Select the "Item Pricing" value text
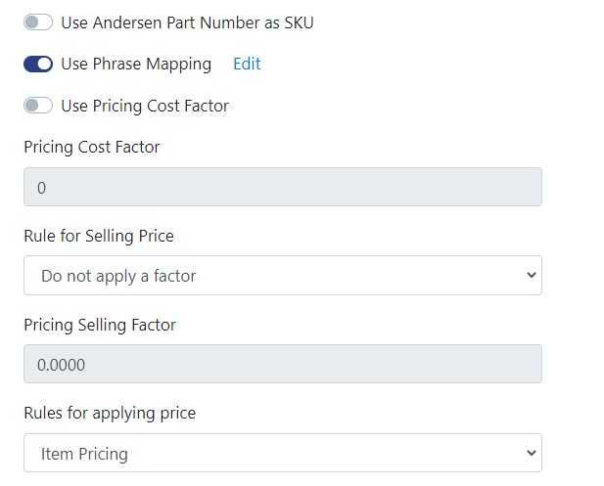 click(84, 454)
